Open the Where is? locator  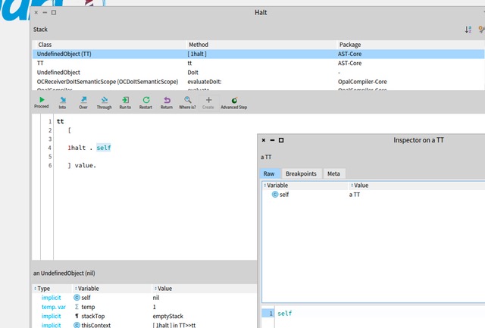point(188,102)
